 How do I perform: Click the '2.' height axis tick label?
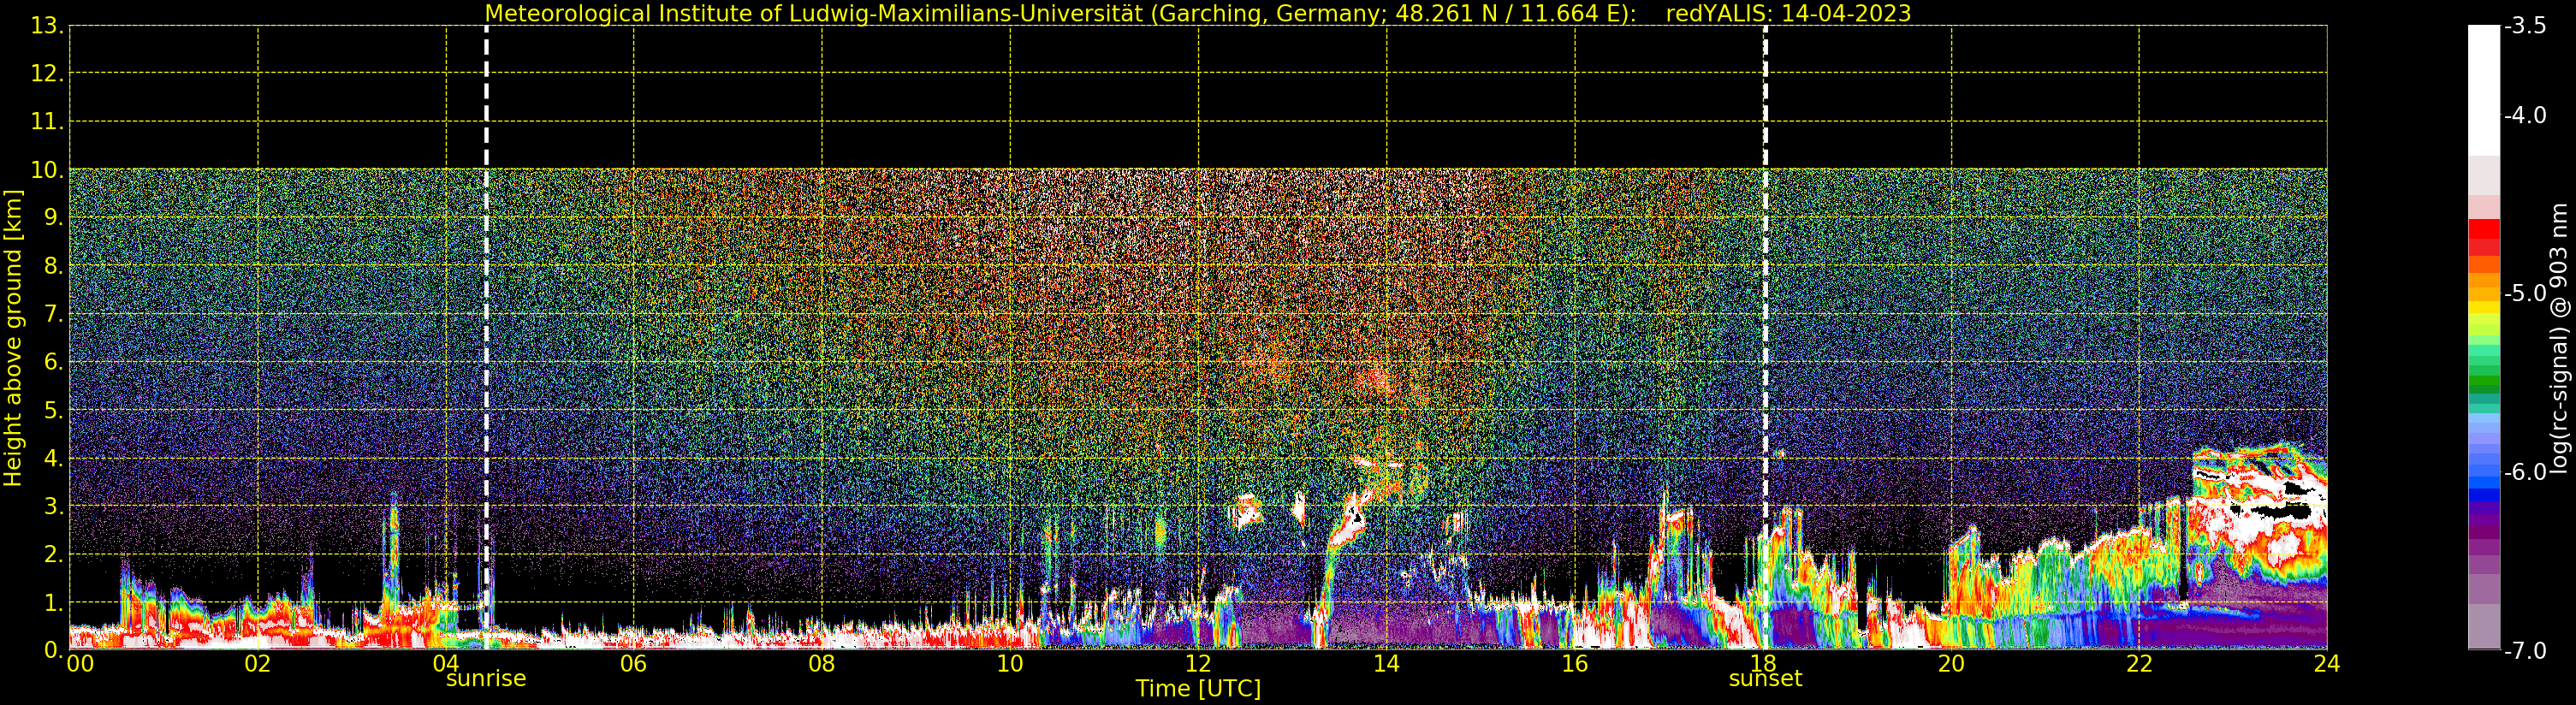pyautogui.click(x=53, y=554)
